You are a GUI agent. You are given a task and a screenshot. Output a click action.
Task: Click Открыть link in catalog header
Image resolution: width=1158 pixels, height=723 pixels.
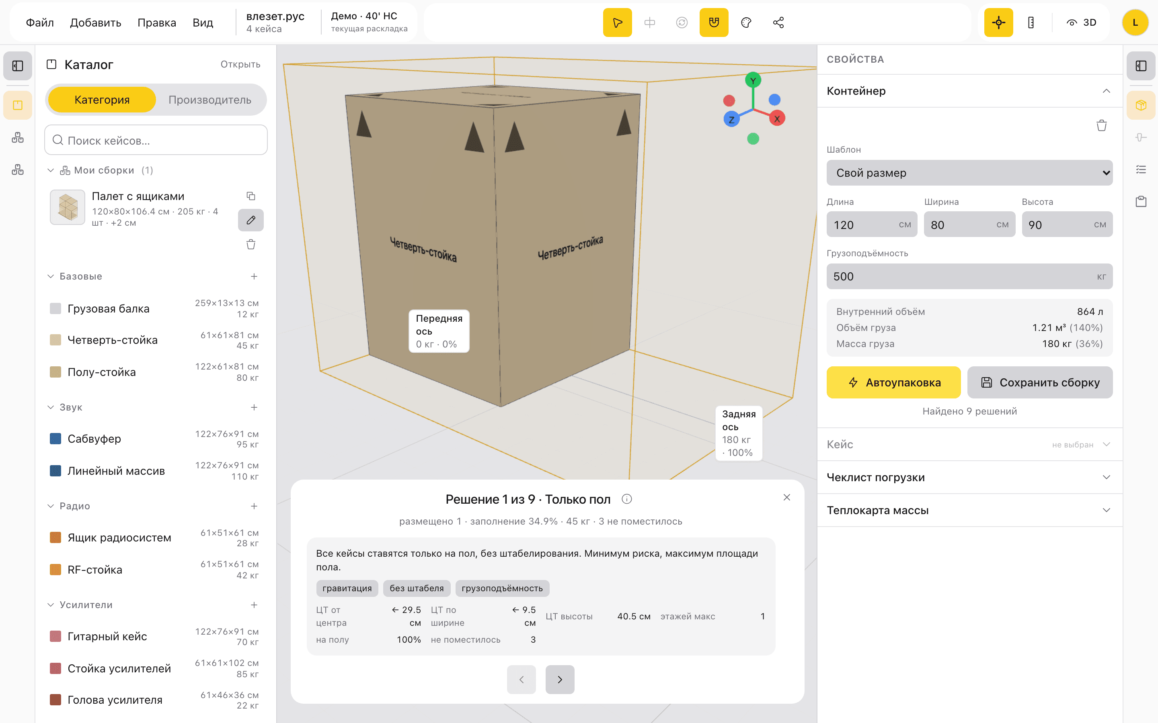(240, 65)
